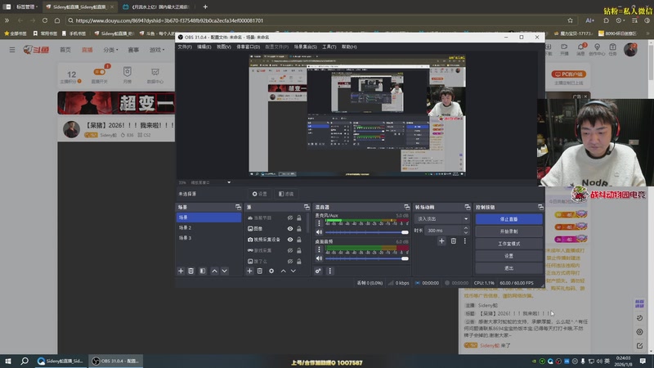Expand Douyu 游戏 dropdown in nav bar

click(157, 50)
